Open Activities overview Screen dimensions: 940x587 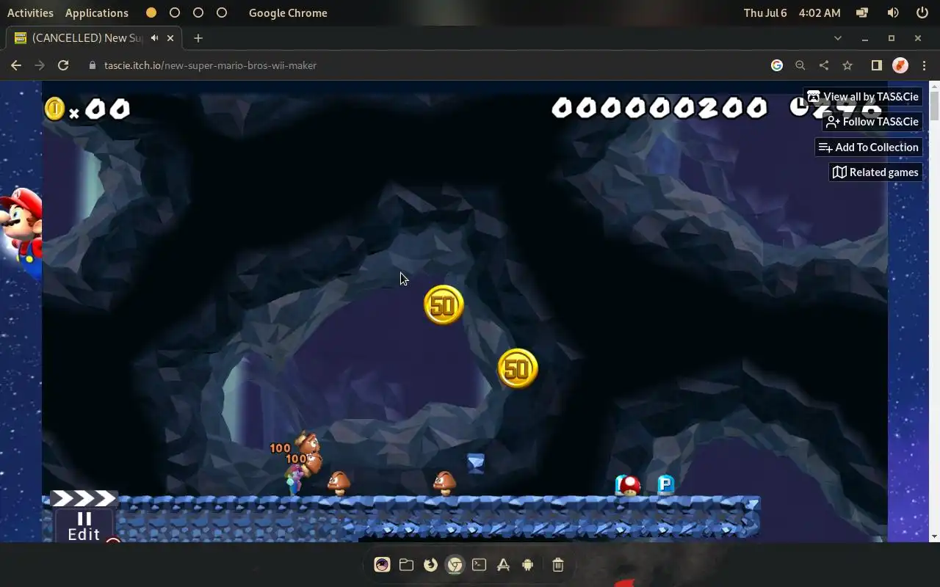click(30, 12)
